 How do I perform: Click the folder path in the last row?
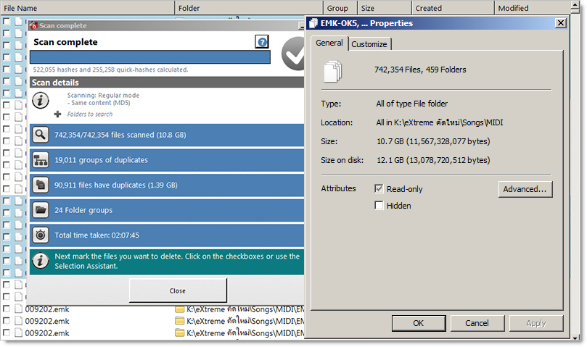tap(245, 333)
